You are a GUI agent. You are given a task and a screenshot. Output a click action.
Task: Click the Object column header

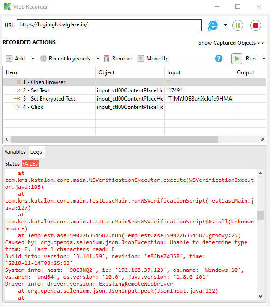click(x=130, y=72)
